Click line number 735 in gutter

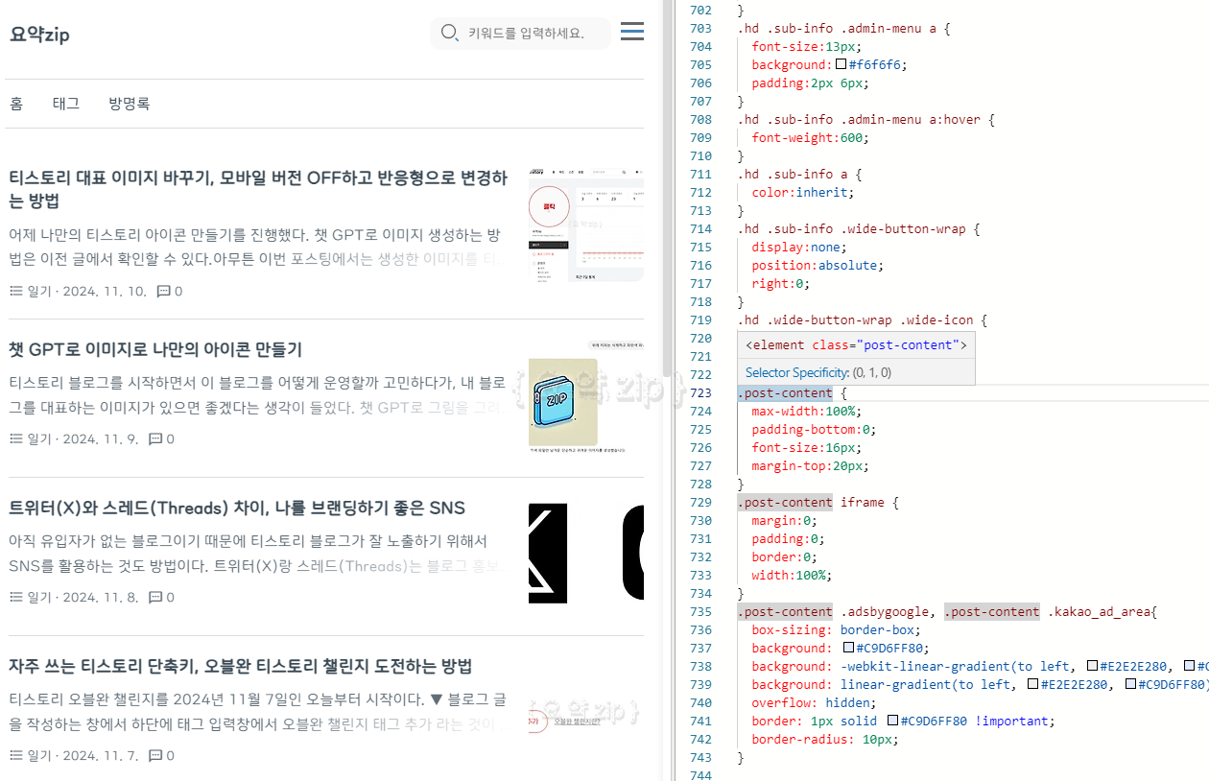tap(700, 611)
